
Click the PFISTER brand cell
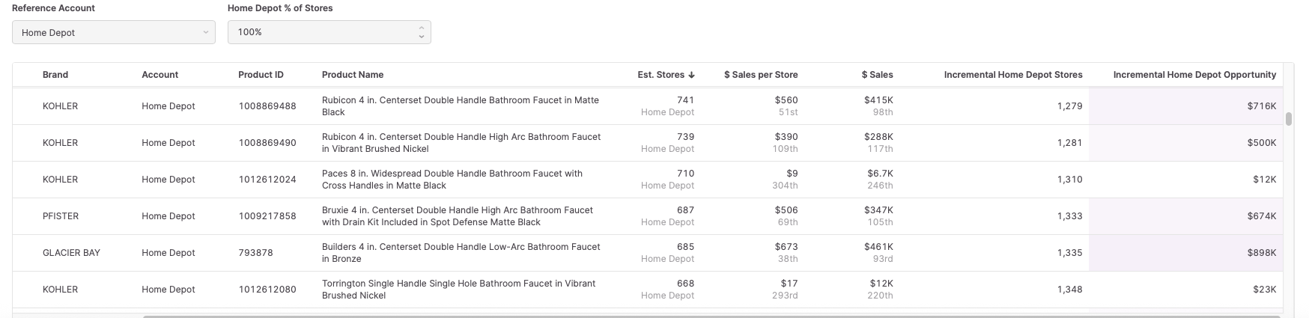click(61, 216)
